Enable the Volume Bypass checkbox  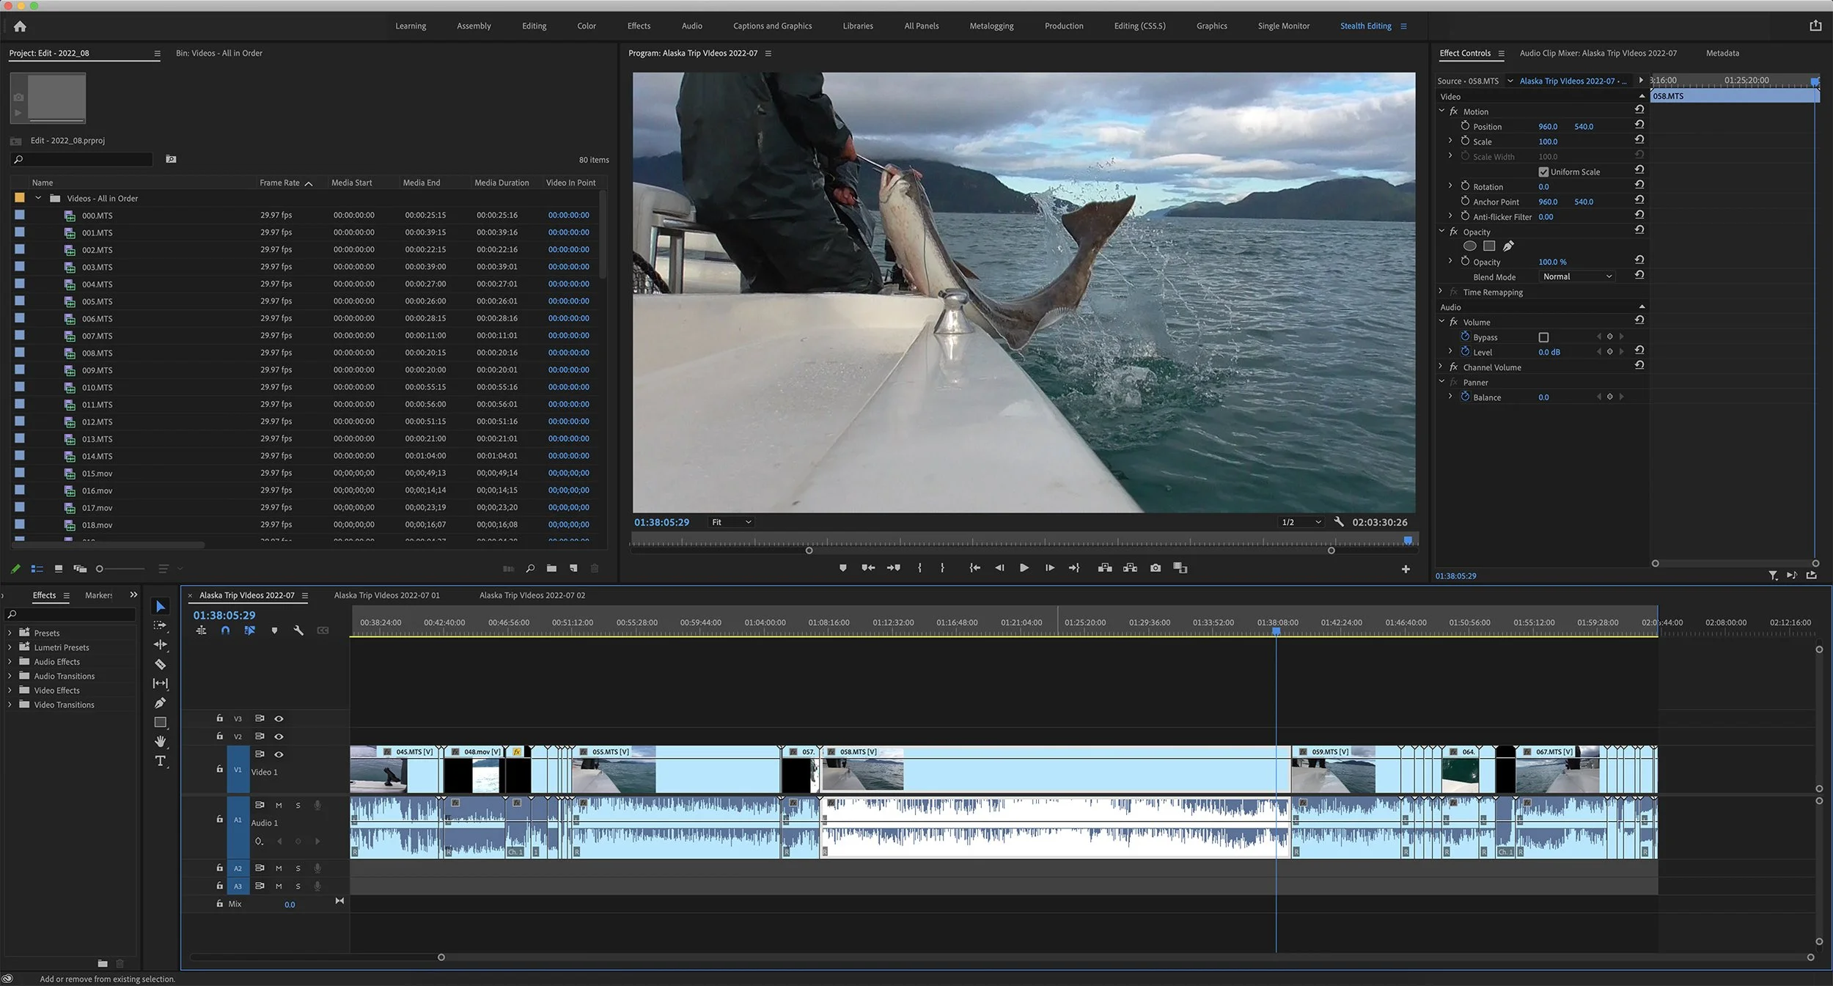[1543, 337]
